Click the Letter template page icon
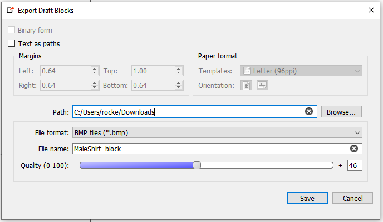Image resolution: width=383 pixels, height=222 pixels. point(247,71)
